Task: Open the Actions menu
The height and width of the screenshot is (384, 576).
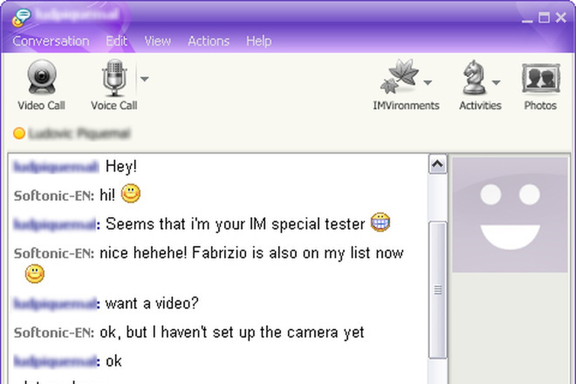Action: (x=208, y=41)
